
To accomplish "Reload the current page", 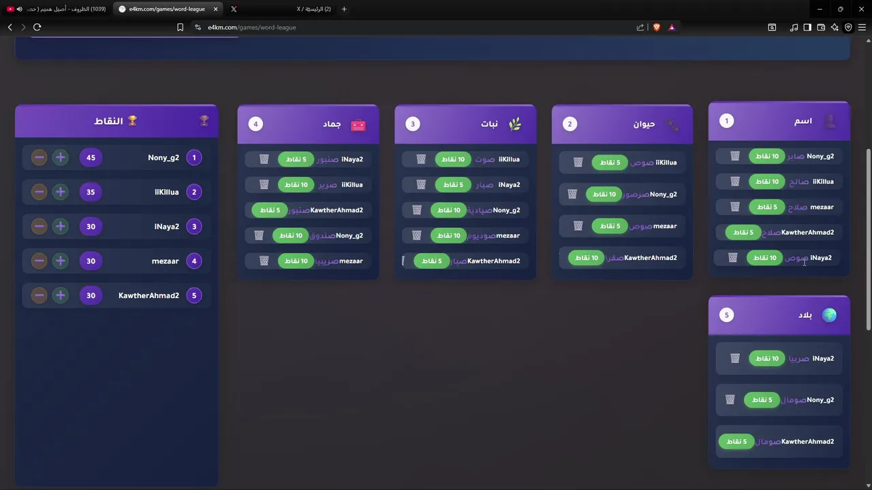I will (x=37, y=27).
